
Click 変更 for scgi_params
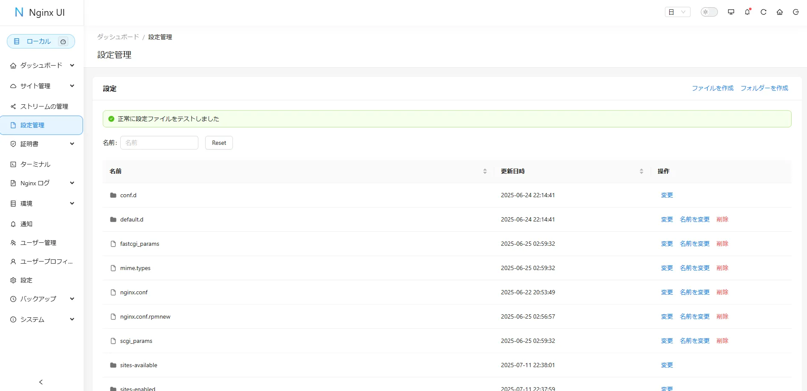coord(667,341)
